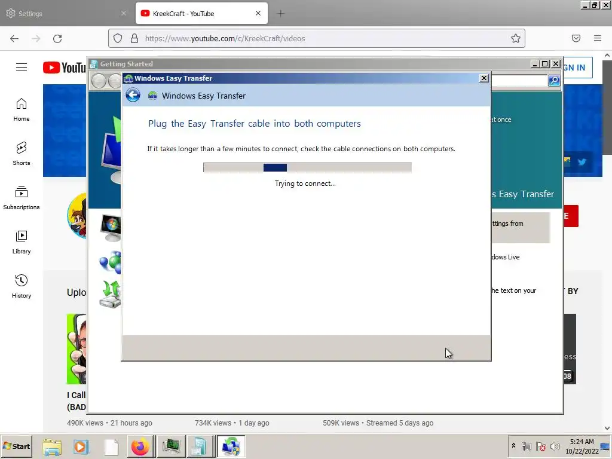This screenshot has width=612, height=459.
Task: Open Shorts in YouTube sidebar
Action: (22, 154)
